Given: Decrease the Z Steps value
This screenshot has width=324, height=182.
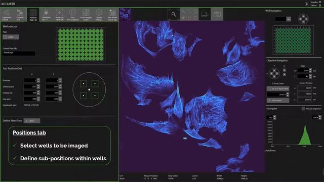Looking at the screenshot, I should 310,77.
